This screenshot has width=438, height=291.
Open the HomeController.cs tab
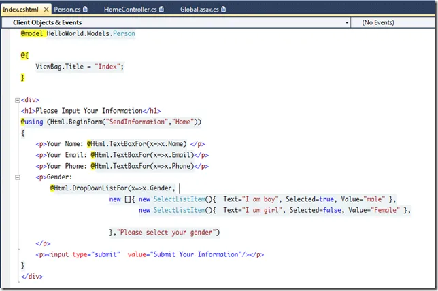click(x=130, y=10)
